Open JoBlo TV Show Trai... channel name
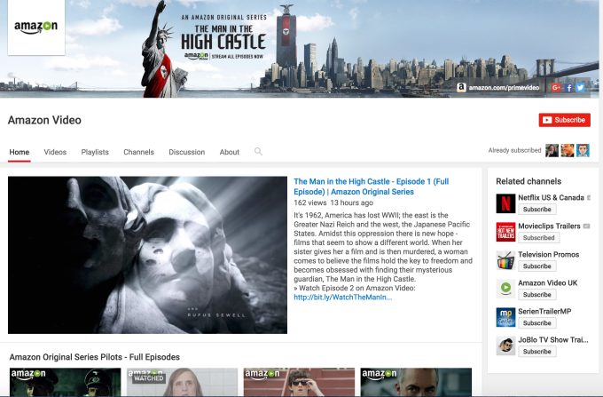 pos(553,340)
